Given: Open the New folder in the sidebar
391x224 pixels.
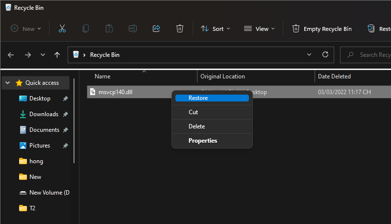Looking at the screenshot, I should tap(35, 177).
